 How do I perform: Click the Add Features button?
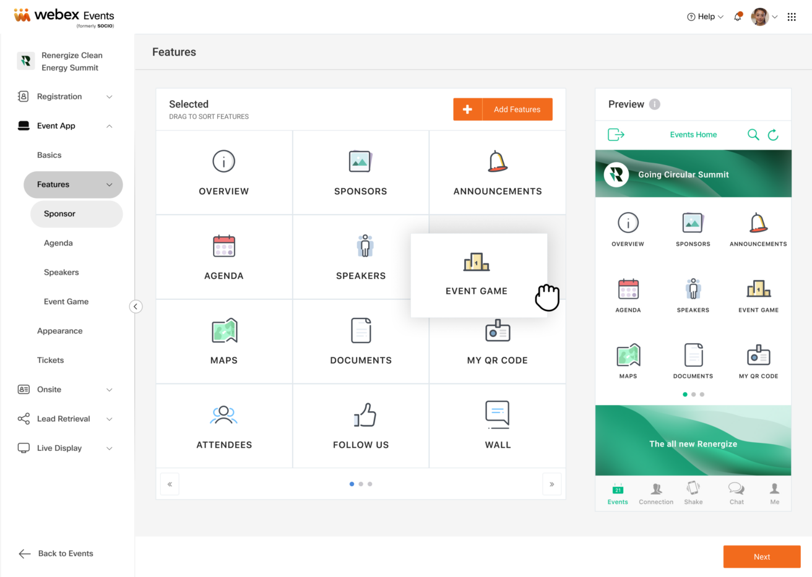517,109
